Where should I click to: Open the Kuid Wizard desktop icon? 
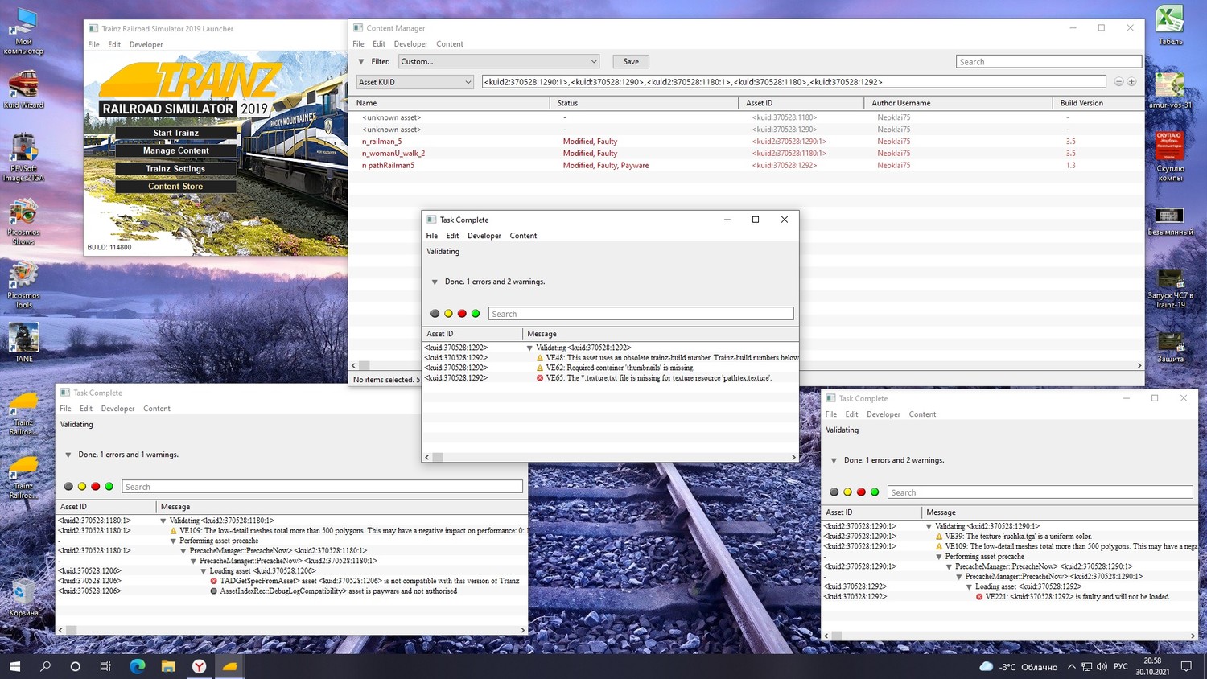pos(23,89)
